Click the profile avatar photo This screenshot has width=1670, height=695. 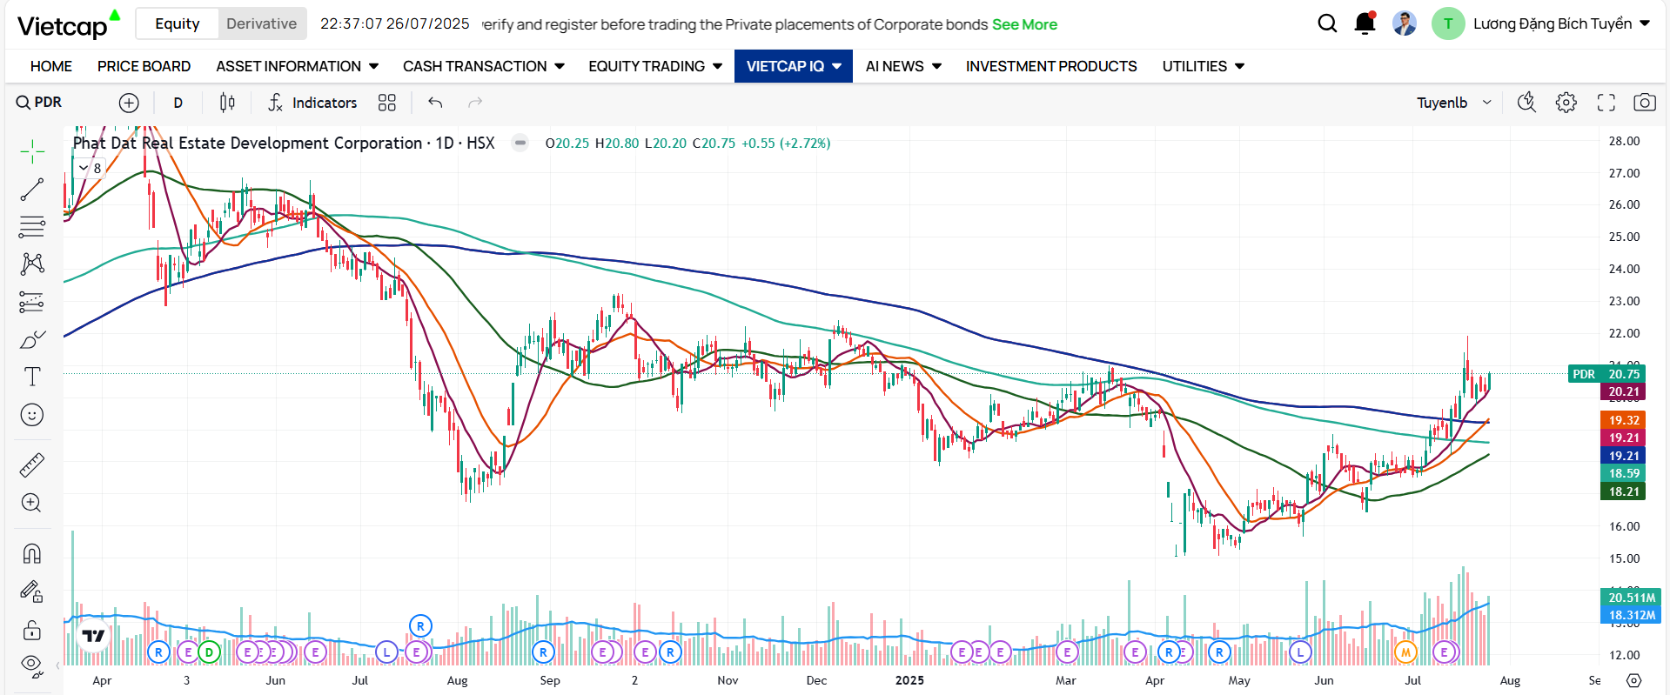tap(1405, 23)
